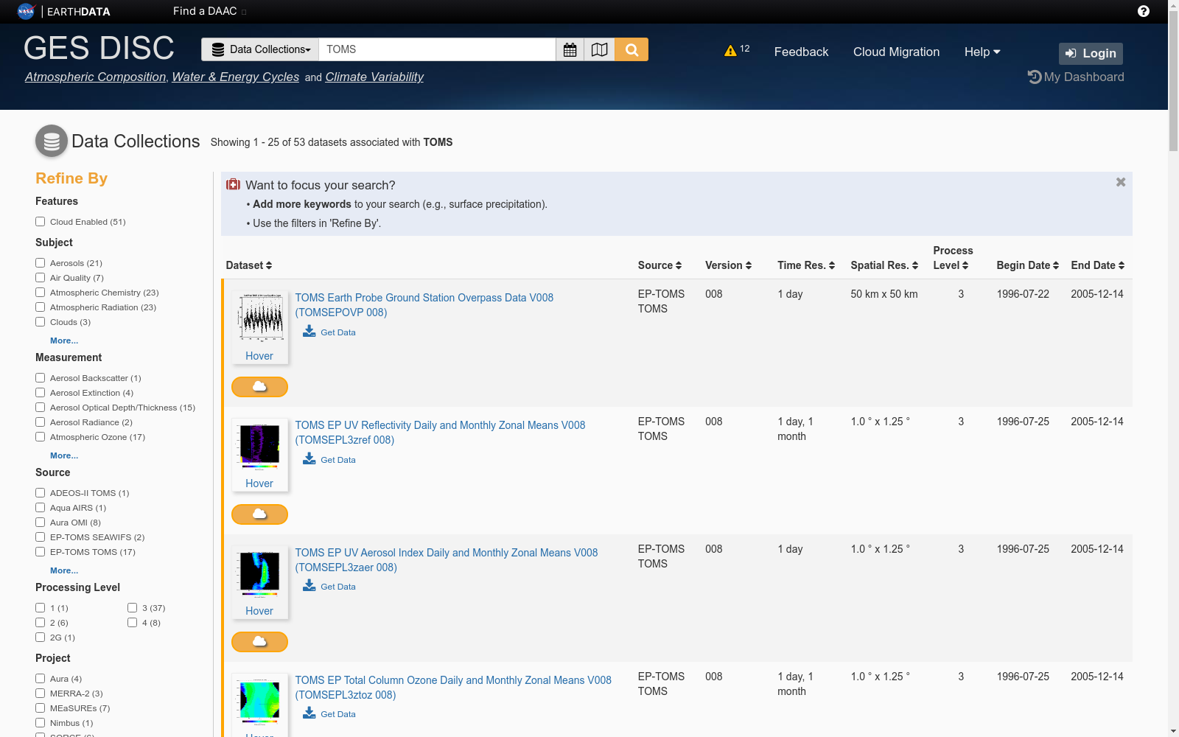Screen dimensions: 1179x737
Task: Open the Cloud Migration page
Action: 896,52
